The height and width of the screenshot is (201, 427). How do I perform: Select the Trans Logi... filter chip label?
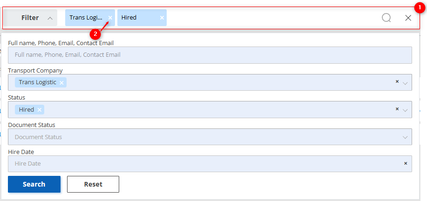[86, 18]
